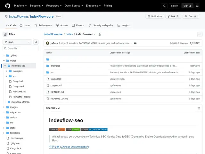Open the Security and quality tab
The width and height of the screenshot is (205, 154).
coord(101,25)
